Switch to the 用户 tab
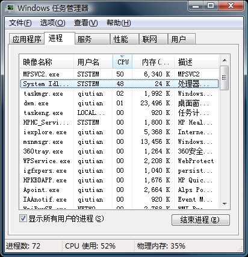The width and height of the screenshot is (248, 257). click(182, 39)
